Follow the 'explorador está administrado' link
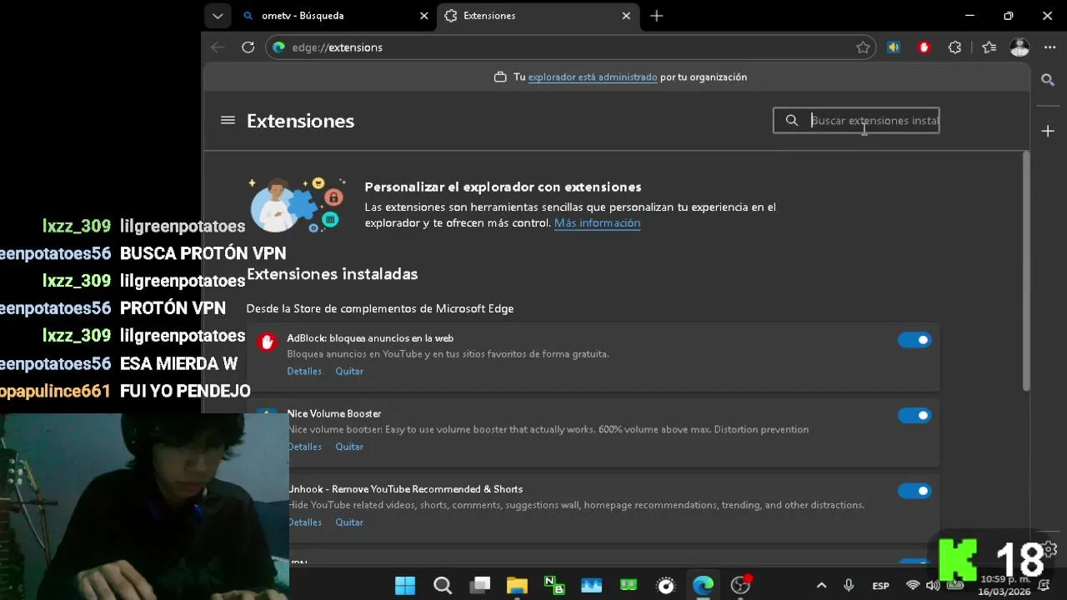The width and height of the screenshot is (1067, 600). (x=593, y=77)
